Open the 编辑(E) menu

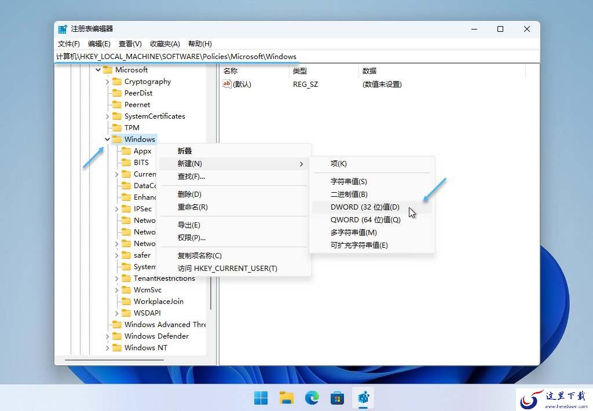99,44
